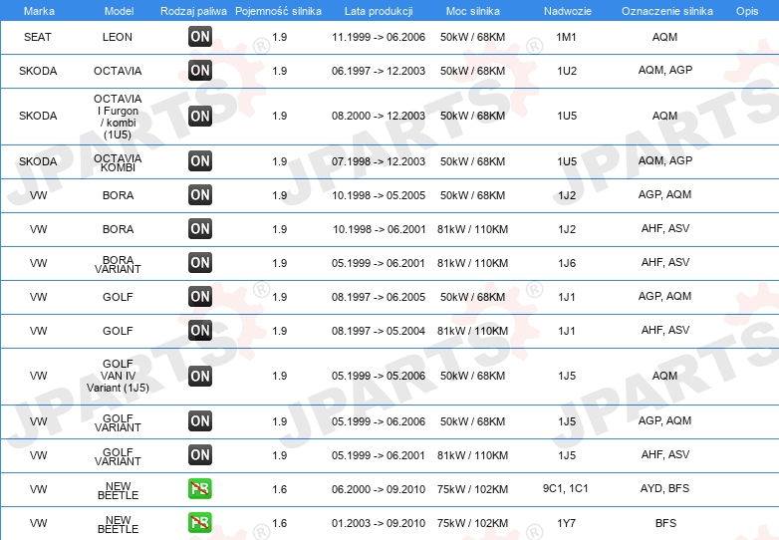
Task: Click ON icon in VW BORA 50kW row
Action: [200, 194]
